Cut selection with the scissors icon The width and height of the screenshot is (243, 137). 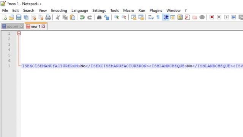[58, 17]
